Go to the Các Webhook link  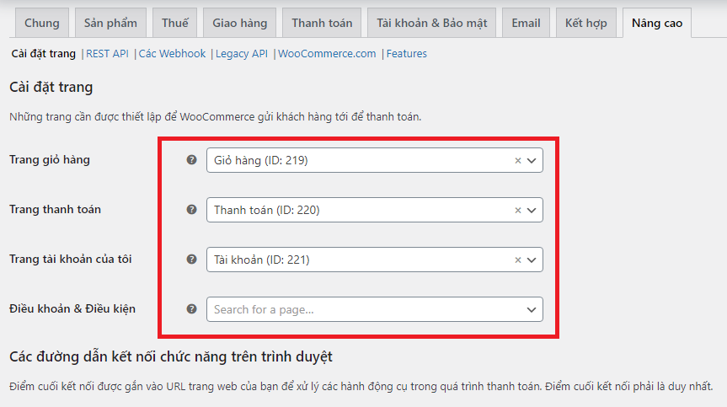[172, 54]
